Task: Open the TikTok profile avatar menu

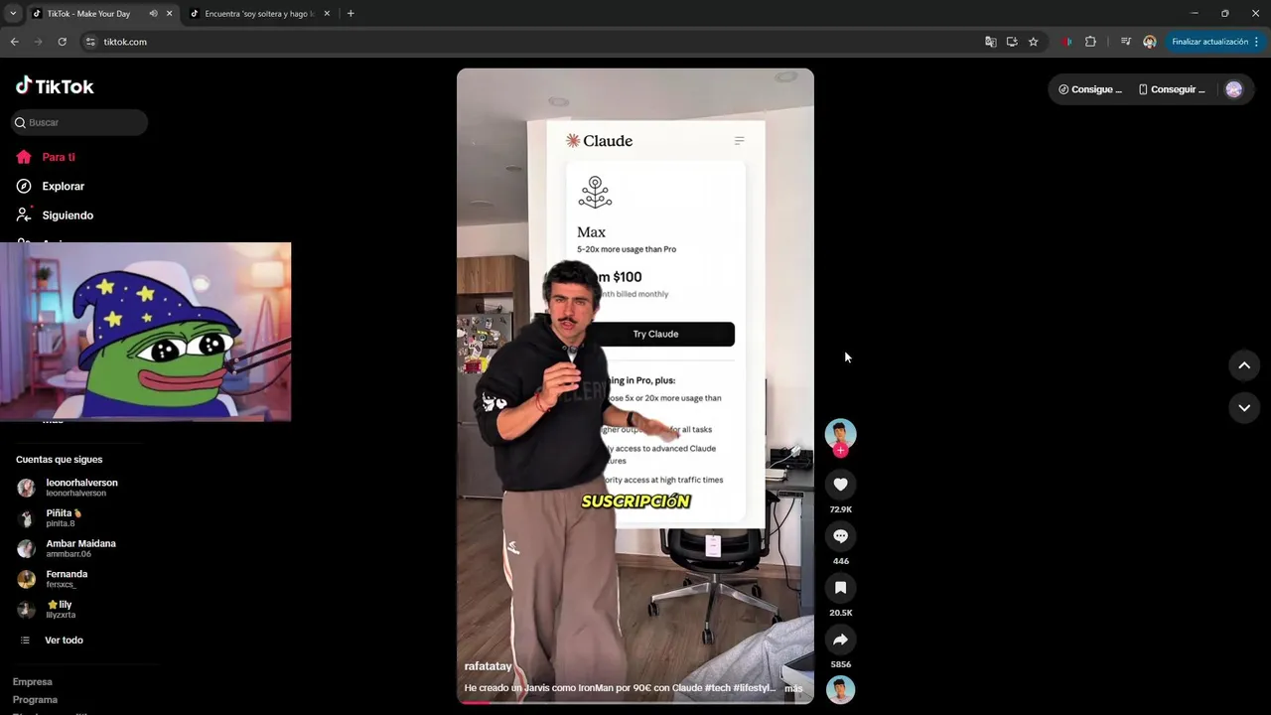Action: pos(1233,89)
